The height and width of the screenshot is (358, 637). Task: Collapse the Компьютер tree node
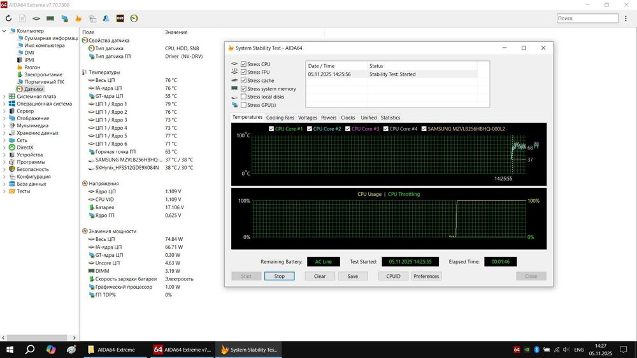(4, 31)
